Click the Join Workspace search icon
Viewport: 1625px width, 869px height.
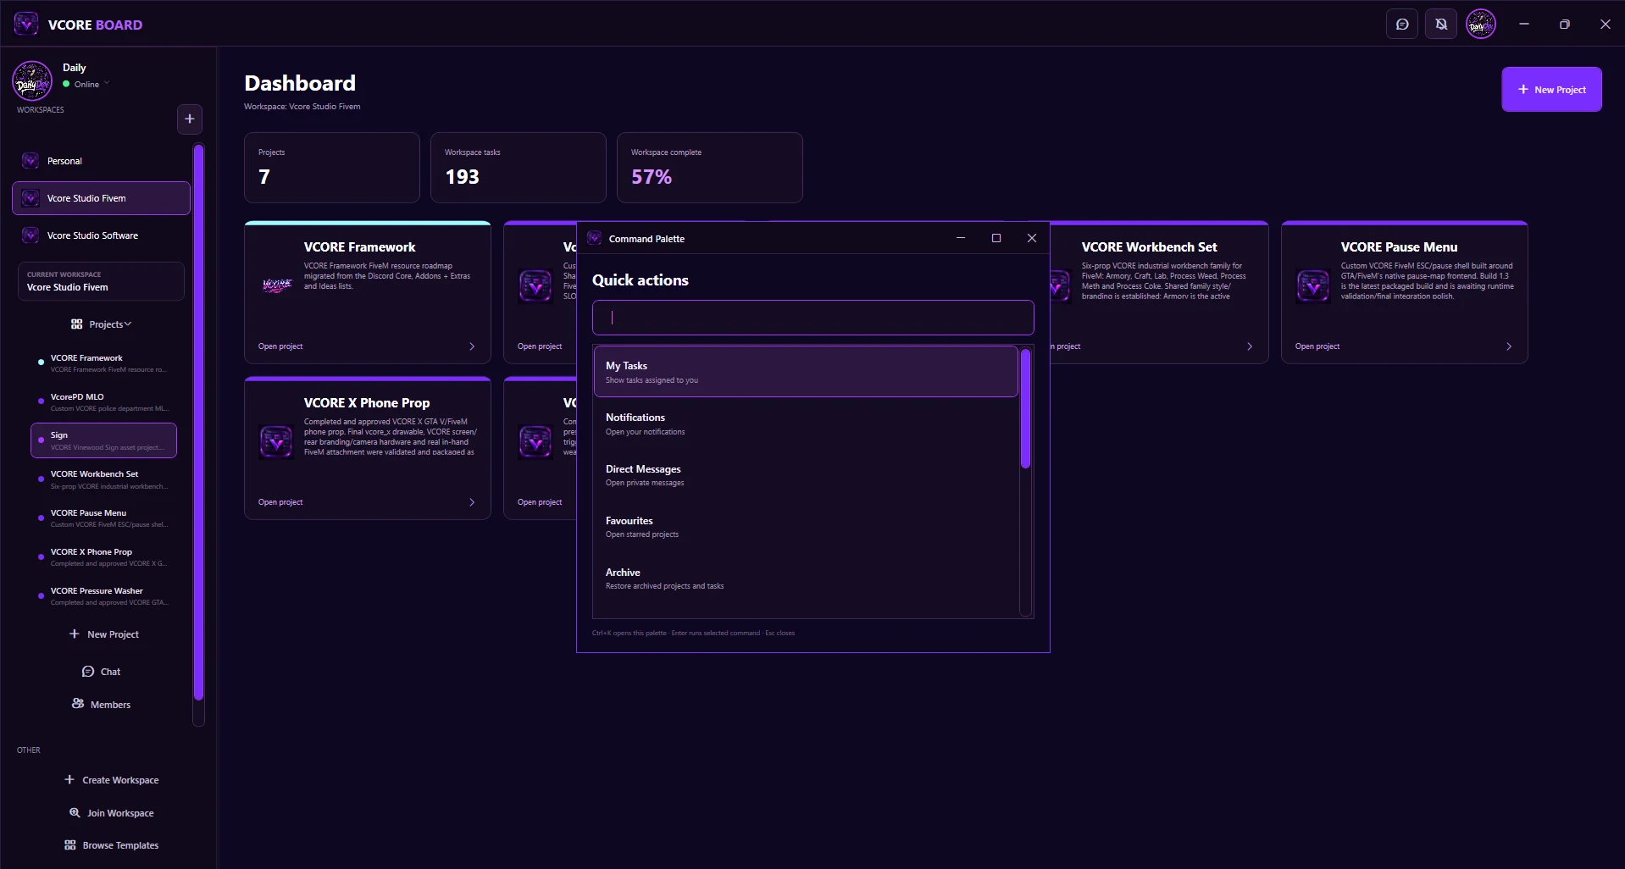point(75,813)
